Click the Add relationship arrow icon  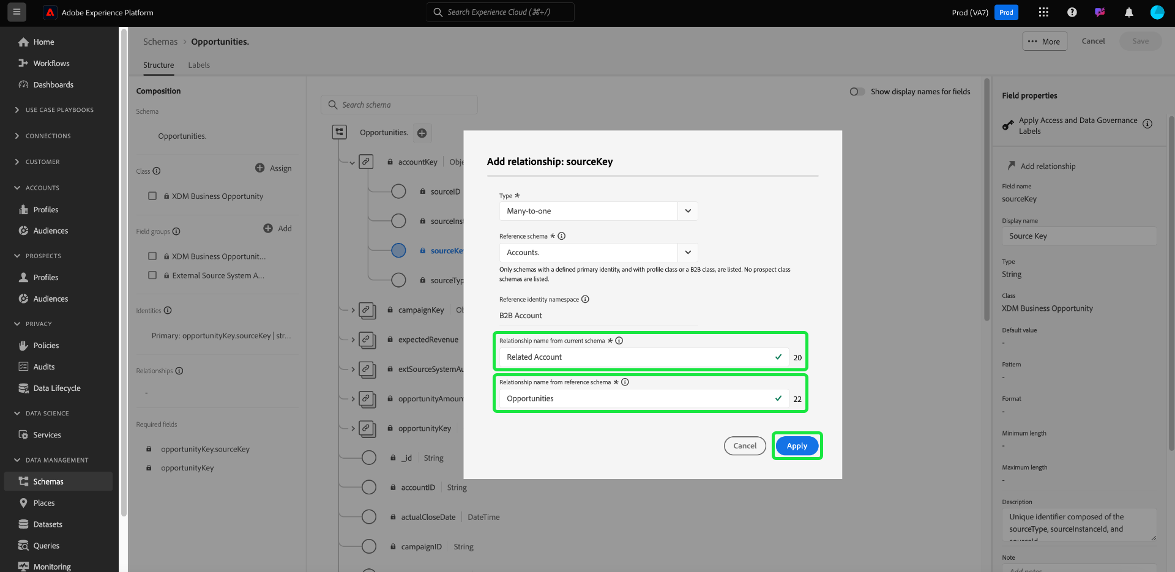point(1011,166)
